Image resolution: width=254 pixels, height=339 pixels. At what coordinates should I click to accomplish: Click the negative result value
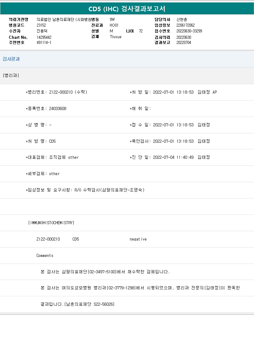[138, 239]
